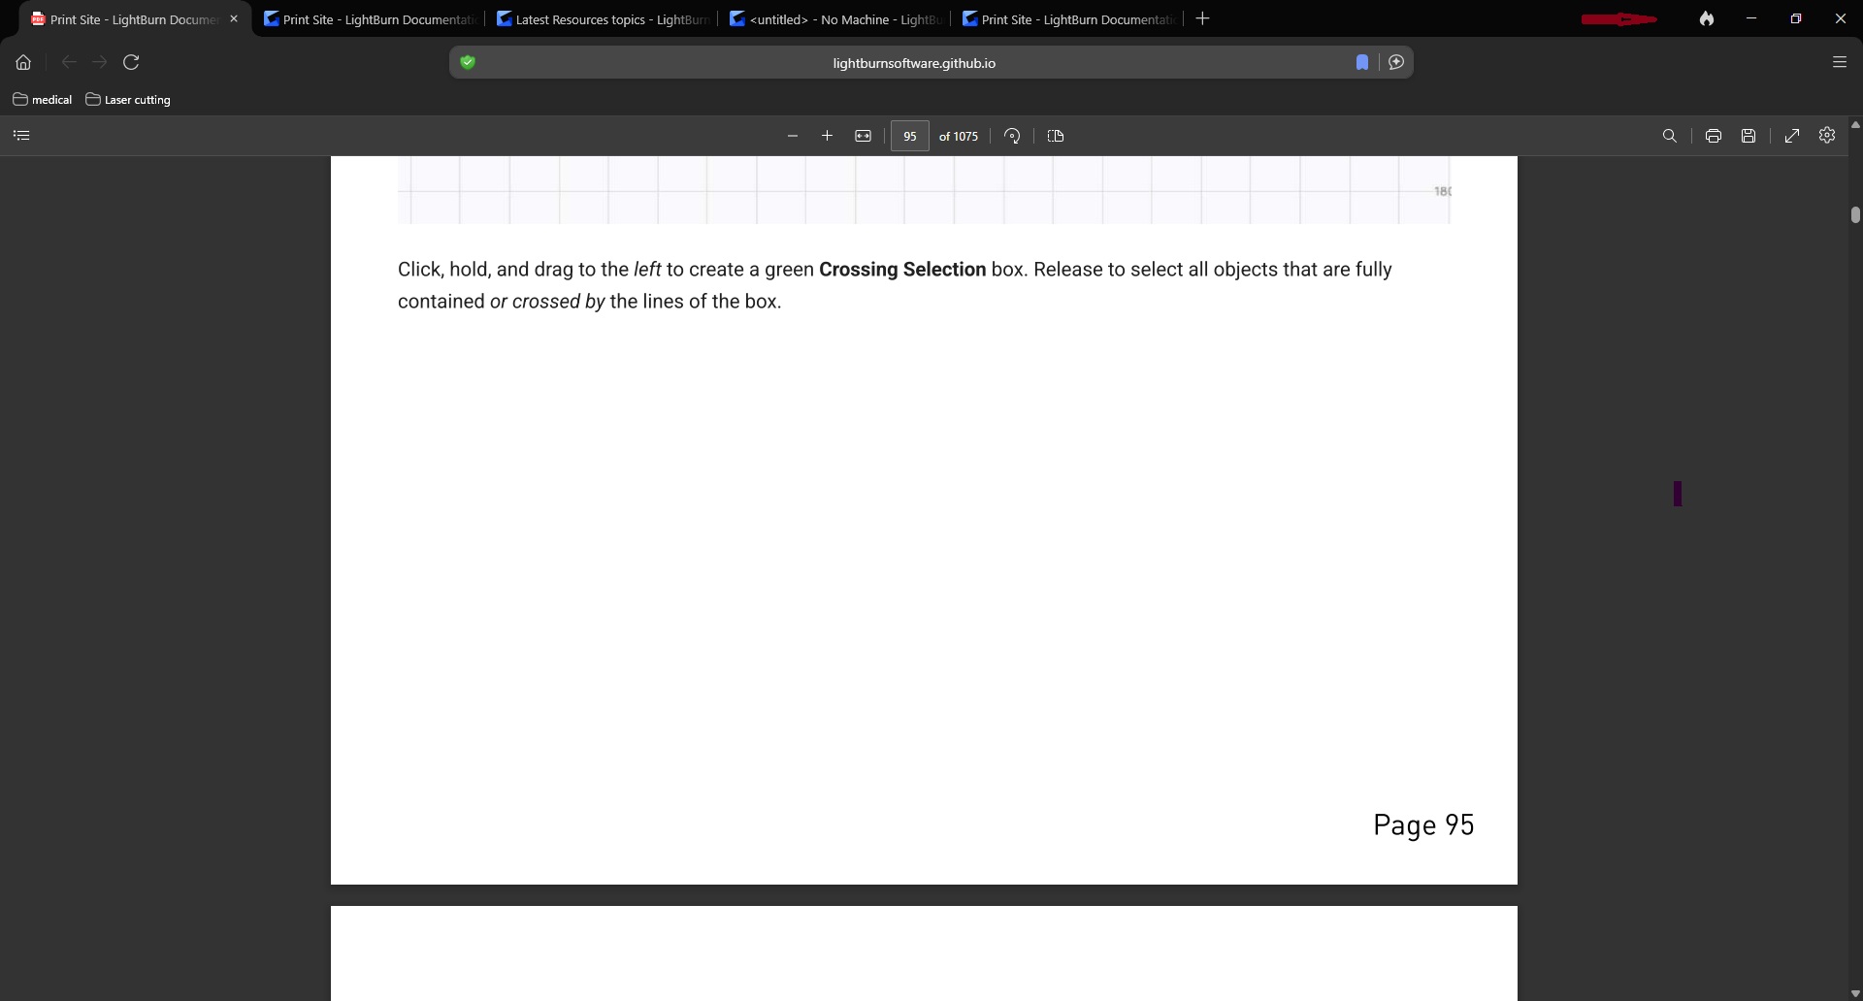Rotate the PDF document

pos(1012,136)
